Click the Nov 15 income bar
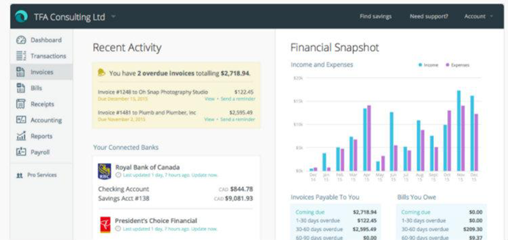This screenshot has height=240, width=508. (458, 131)
